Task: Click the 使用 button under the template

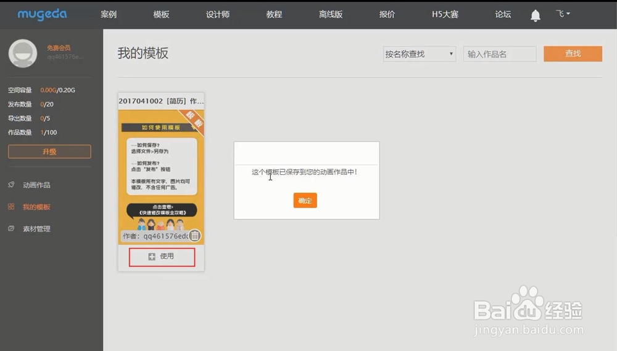Action: click(x=162, y=257)
